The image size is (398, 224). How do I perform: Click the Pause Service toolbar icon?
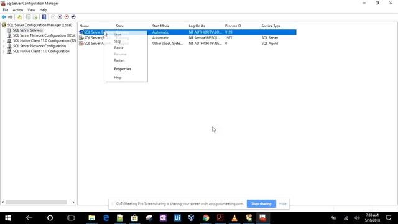click(60, 17)
